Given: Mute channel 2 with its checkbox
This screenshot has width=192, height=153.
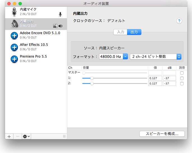Looking at the screenshot, I should pyautogui.click(x=182, y=84).
